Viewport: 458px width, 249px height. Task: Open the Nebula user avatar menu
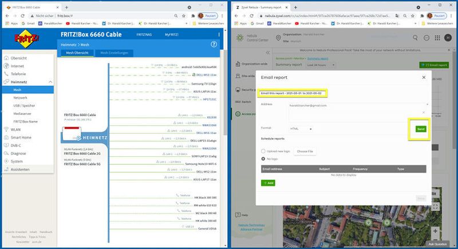(448, 38)
